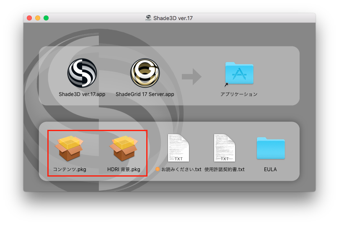The height and width of the screenshot is (225, 339).
Task: Click the 'EULA' folder name
Action: point(270,169)
